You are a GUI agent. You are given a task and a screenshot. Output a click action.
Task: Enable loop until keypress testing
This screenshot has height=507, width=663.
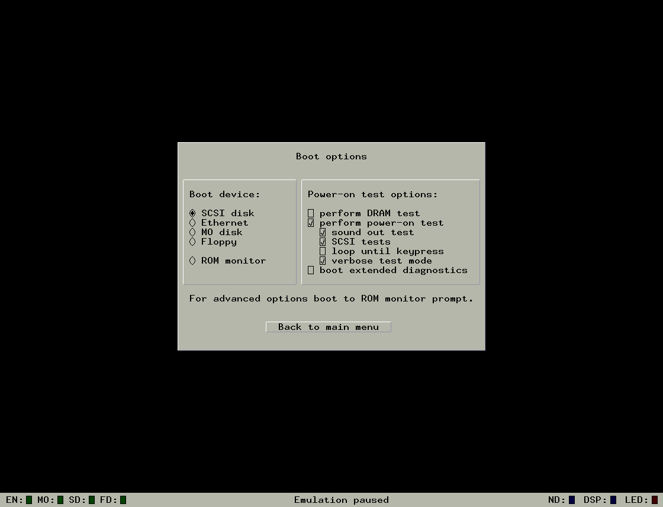click(x=323, y=251)
